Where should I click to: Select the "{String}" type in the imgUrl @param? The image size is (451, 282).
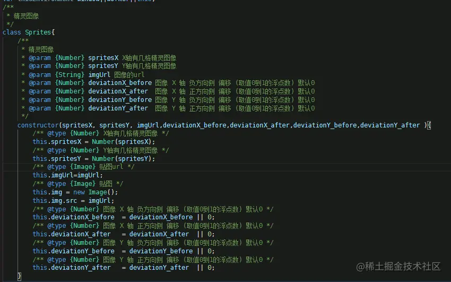pos(70,75)
